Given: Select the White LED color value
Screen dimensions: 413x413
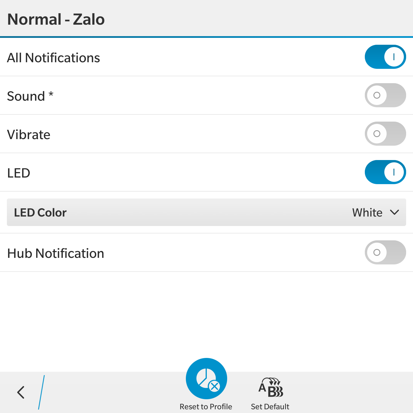Looking at the screenshot, I should point(367,213).
